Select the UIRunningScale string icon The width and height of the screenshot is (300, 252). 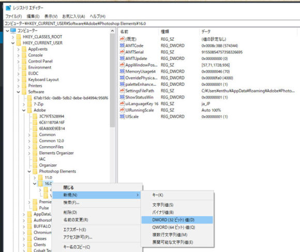coord(122,110)
